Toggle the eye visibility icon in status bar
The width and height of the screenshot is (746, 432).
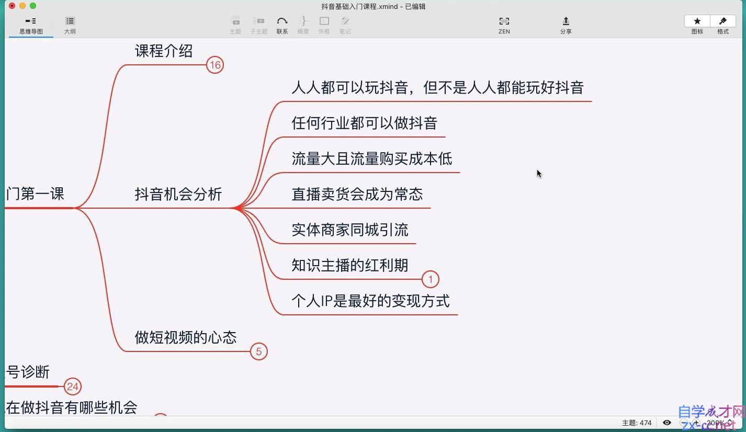(667, 423)
